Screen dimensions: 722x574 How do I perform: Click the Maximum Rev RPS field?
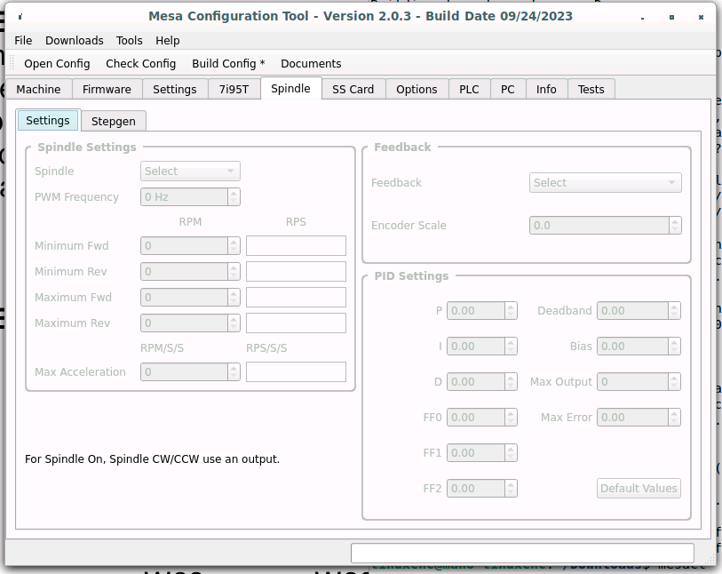click(x=296, y=323)
